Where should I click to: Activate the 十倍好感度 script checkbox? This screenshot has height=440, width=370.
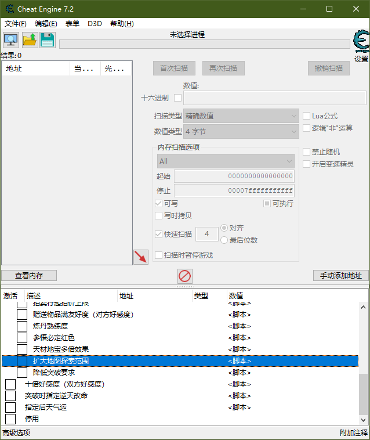10,384
